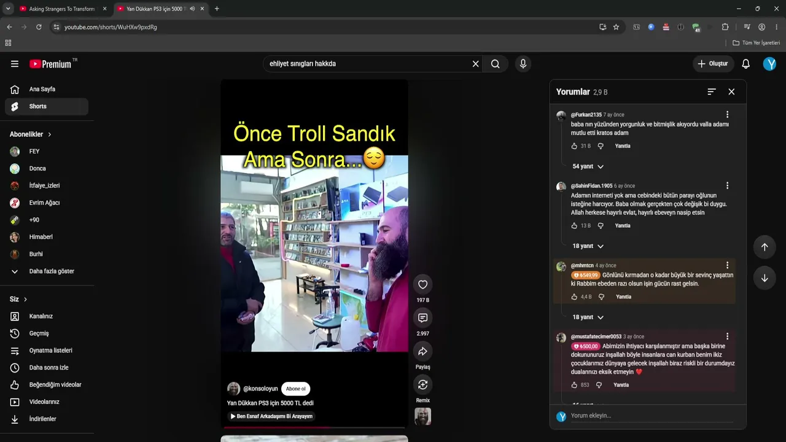Open Evrim Ağacı subscription channel
The height and width of the screenshot is (442, 786).
[47, 203]
